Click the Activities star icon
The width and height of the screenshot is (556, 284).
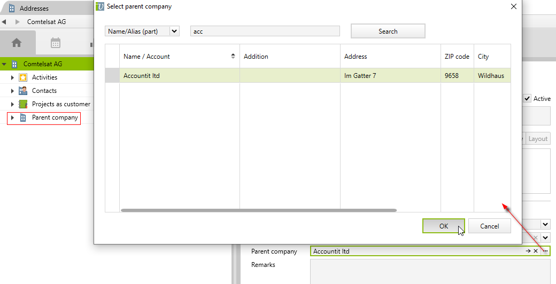pyautogui.click(x=23, y=77)
